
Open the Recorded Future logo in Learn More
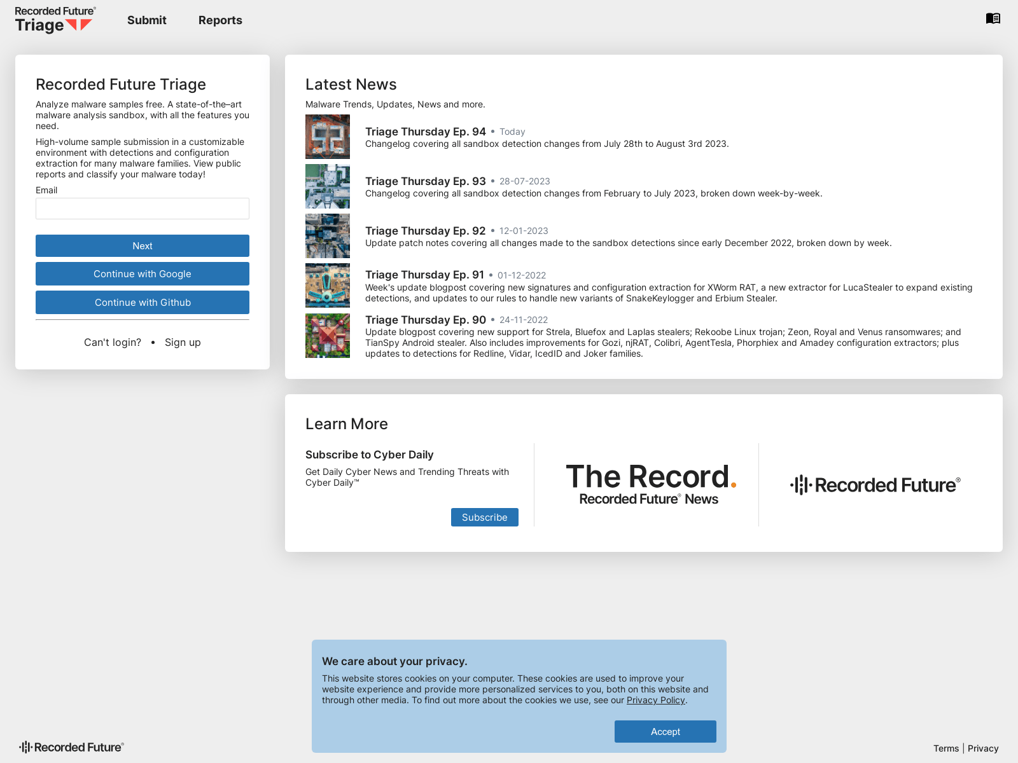point(875,485)
